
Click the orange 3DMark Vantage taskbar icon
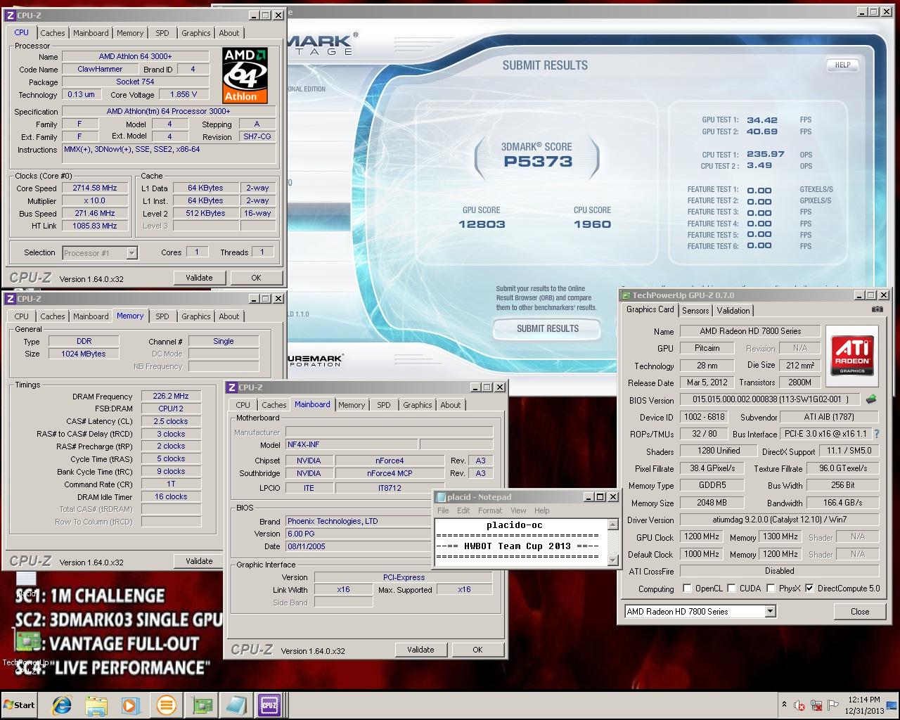166,705
